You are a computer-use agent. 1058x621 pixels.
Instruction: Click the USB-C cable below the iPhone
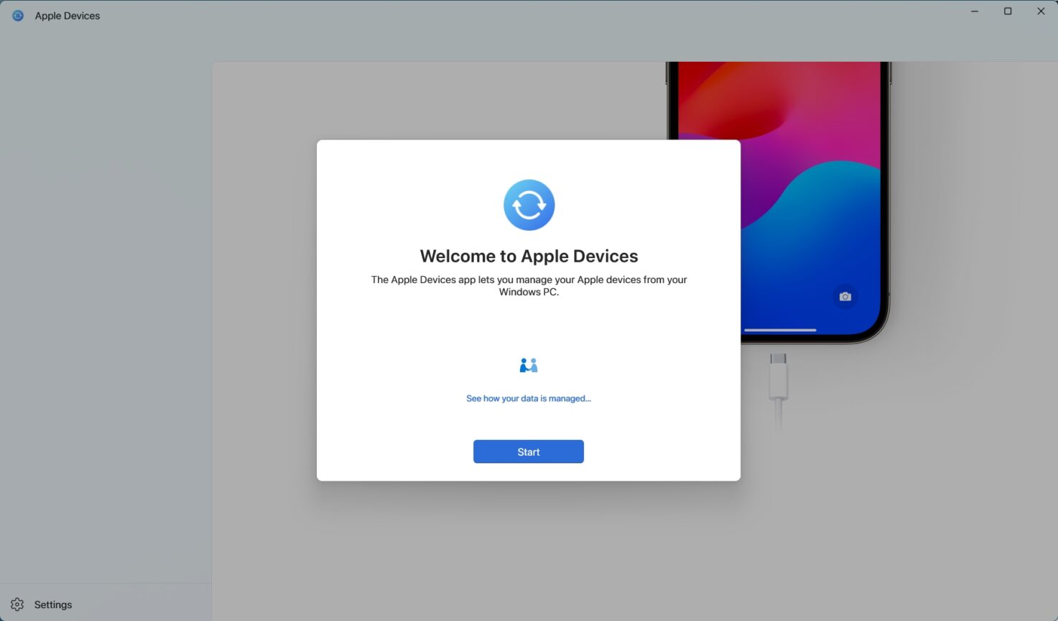(x=777, y=381)
